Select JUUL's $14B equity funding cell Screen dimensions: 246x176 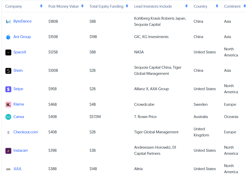(93, 169)
